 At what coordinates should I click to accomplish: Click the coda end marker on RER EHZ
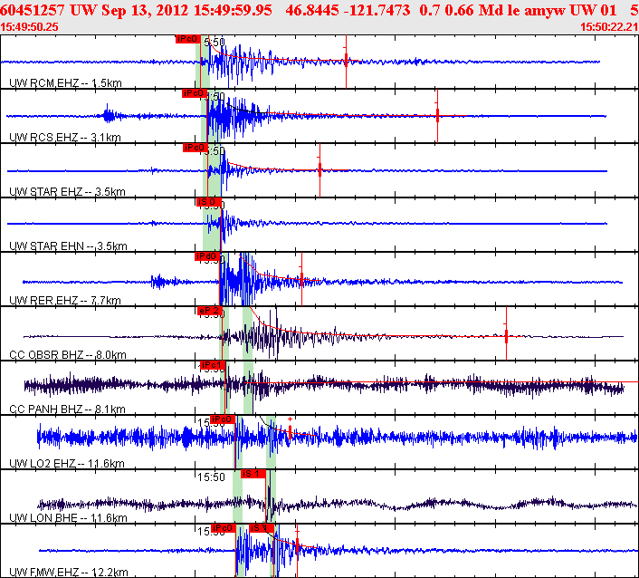(x=301, y=281)
